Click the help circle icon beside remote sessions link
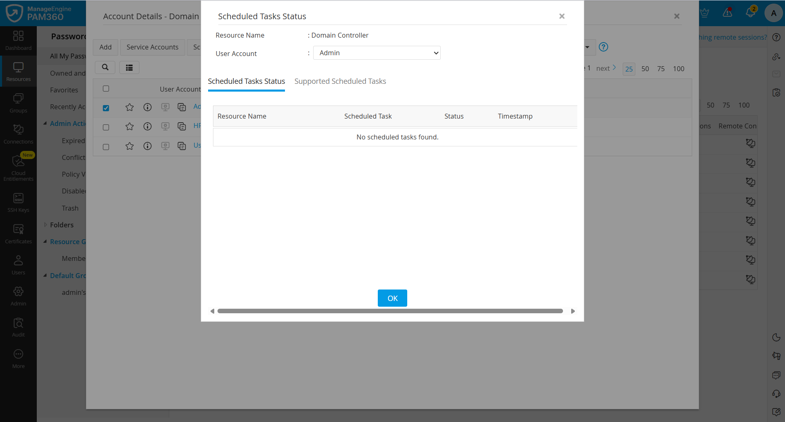 (x=776, y=37)
